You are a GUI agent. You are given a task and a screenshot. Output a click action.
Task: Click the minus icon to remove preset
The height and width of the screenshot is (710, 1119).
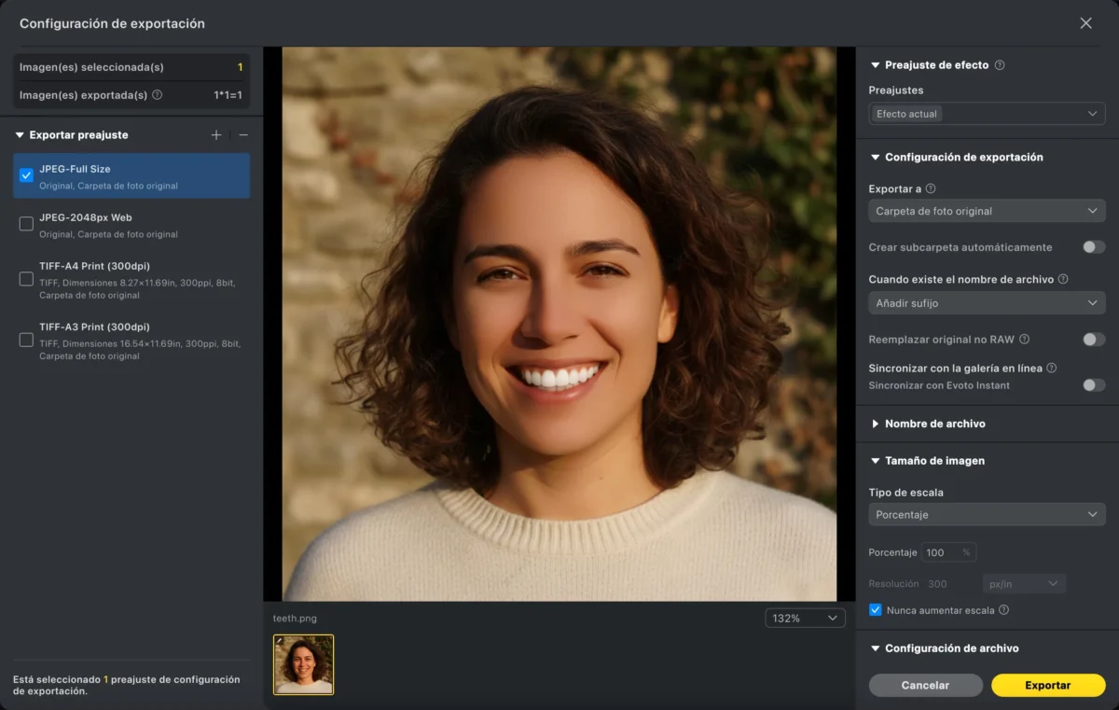tap(243, 135)
